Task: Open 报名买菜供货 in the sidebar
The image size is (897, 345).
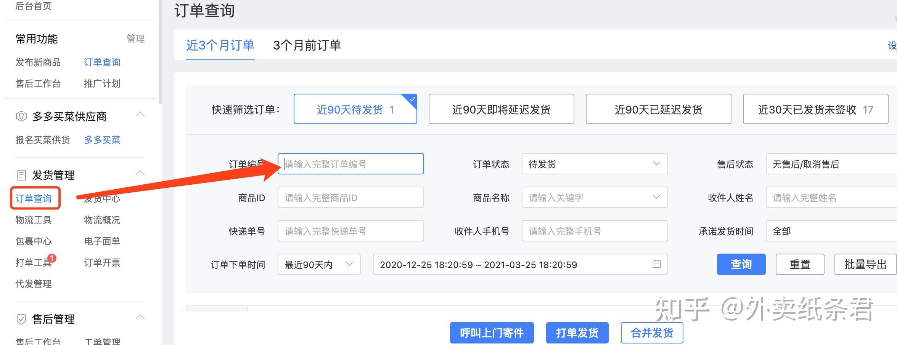Action: click(x=43, y=140)
